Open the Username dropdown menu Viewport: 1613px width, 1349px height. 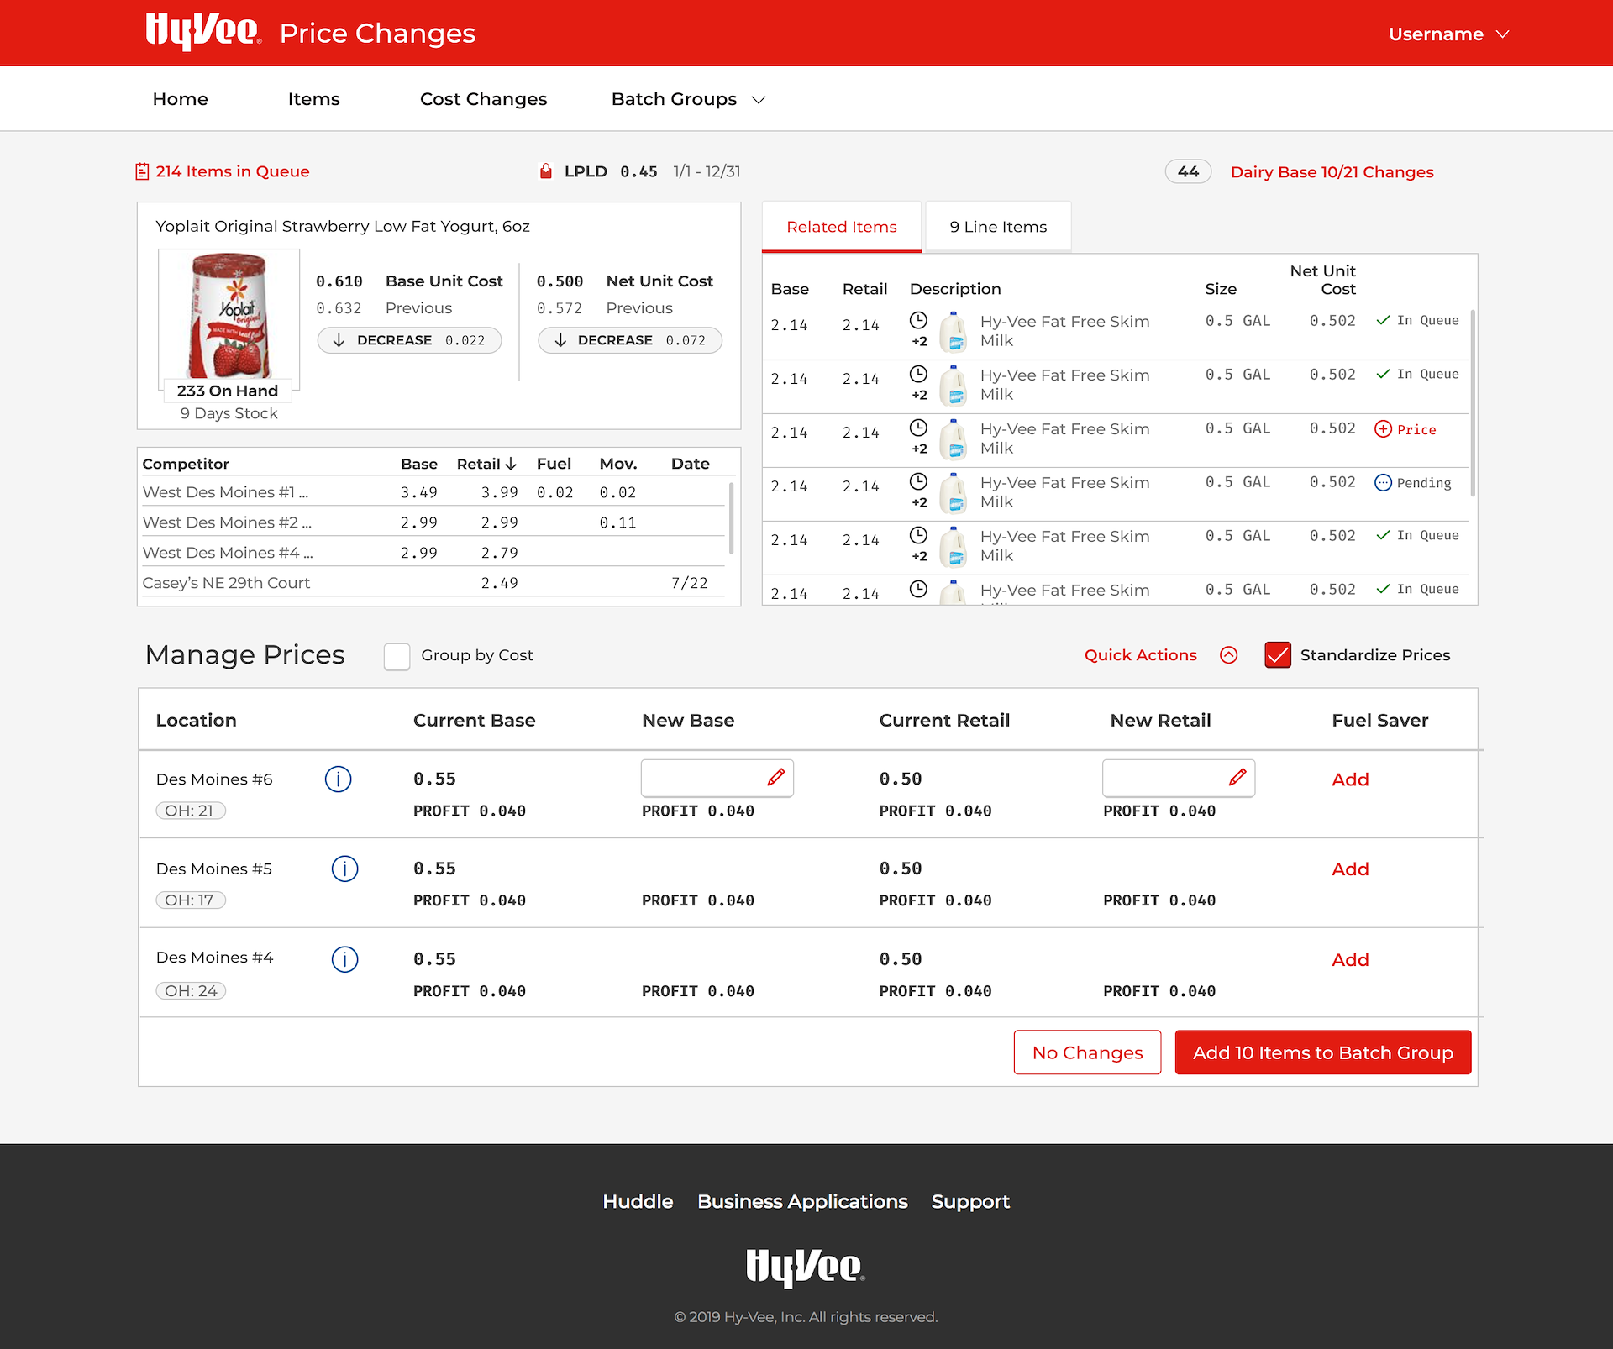pyautogui.click(x=1448, y=34)
